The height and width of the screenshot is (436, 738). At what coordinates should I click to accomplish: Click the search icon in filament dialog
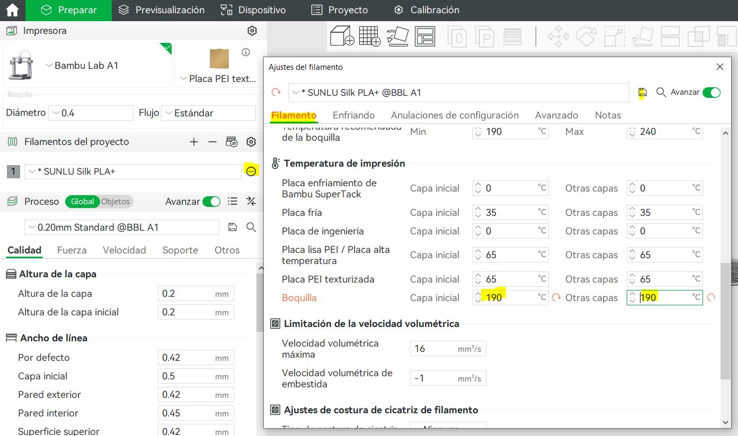[661, 92]
